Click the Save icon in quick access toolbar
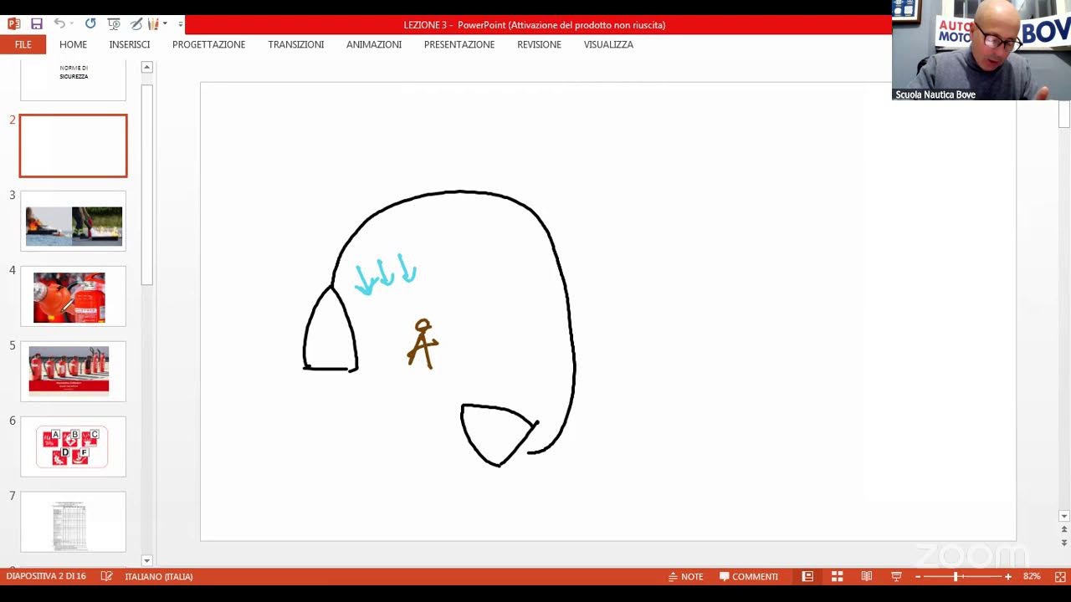Screen dimensions: 1071x602 (37, 24)
